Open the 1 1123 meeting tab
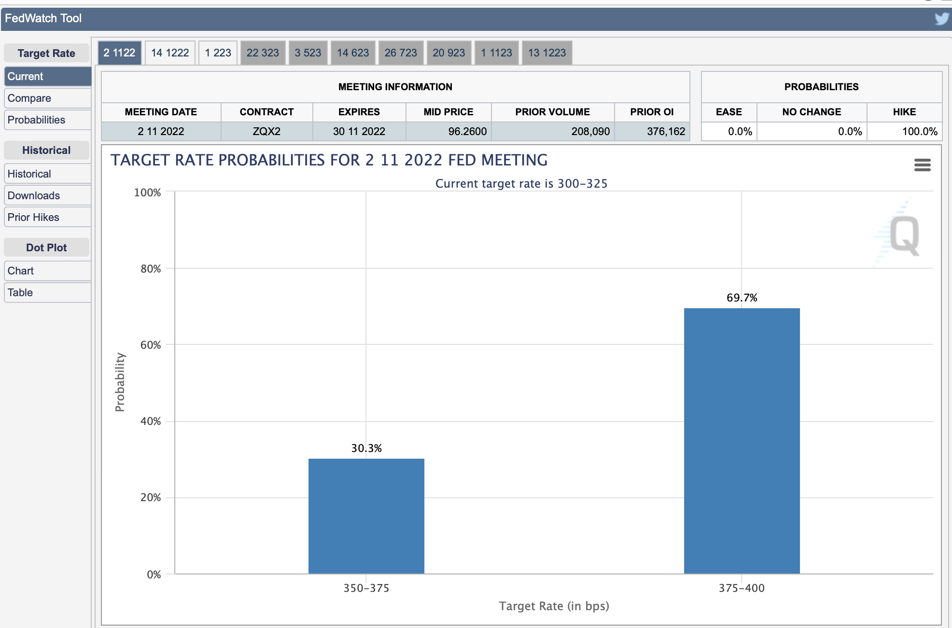The height and width of the screenshot is (628, 952). 496,53
